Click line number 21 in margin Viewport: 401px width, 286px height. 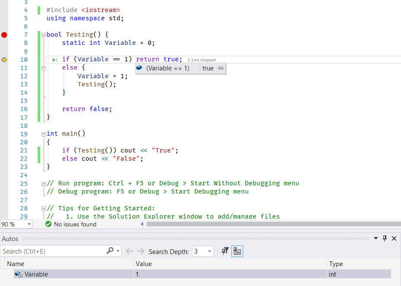24,150
